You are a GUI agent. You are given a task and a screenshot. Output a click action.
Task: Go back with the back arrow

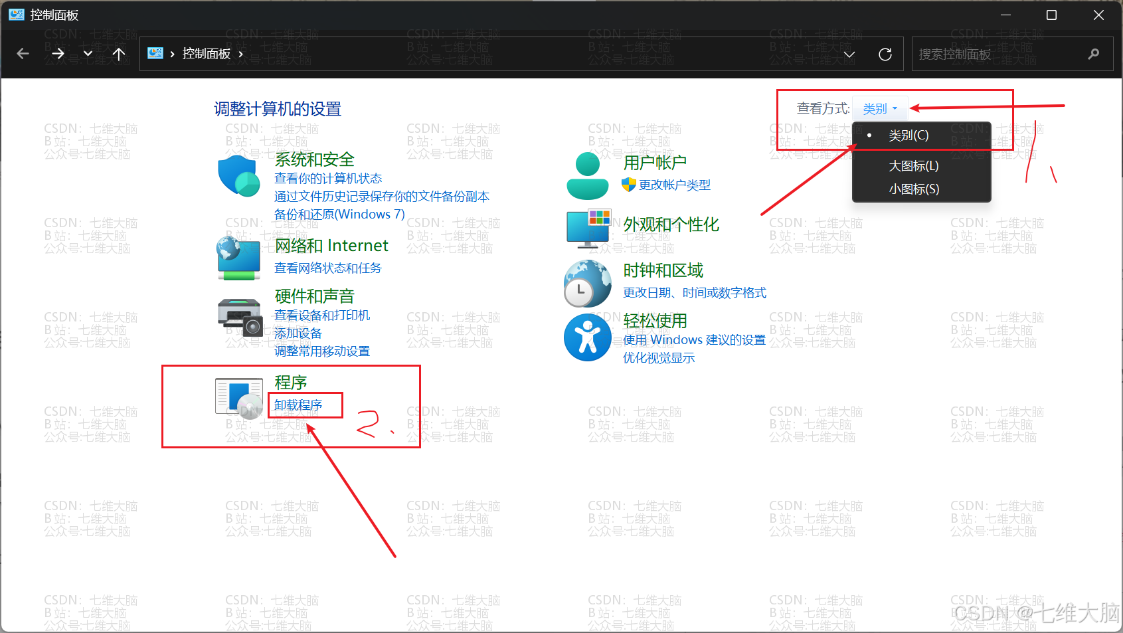[23, 54]
